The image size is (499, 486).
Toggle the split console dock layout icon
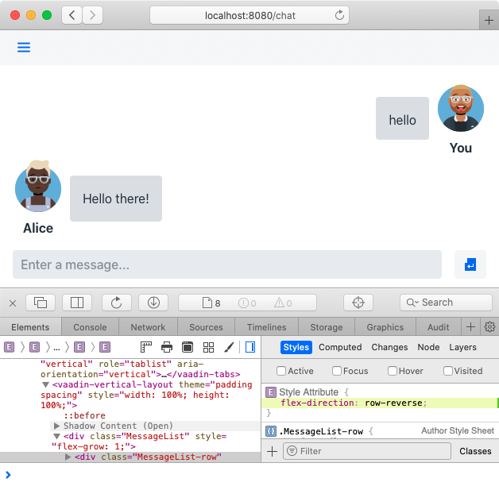click(77, 303)
